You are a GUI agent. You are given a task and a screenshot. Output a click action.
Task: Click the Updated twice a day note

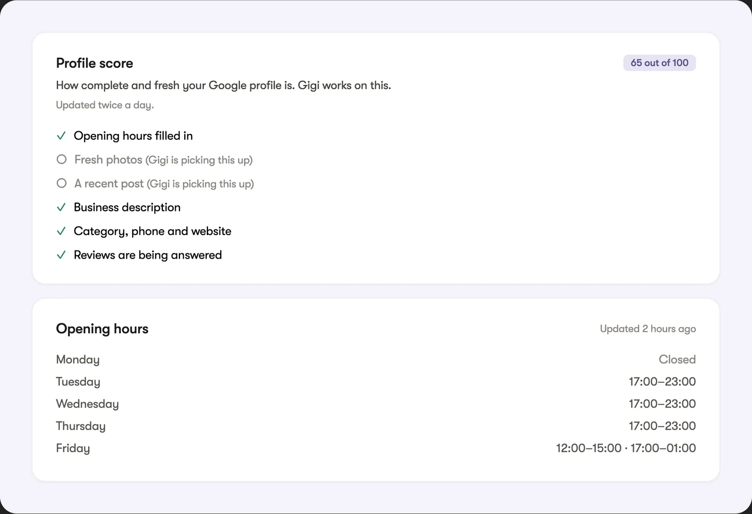105,105
